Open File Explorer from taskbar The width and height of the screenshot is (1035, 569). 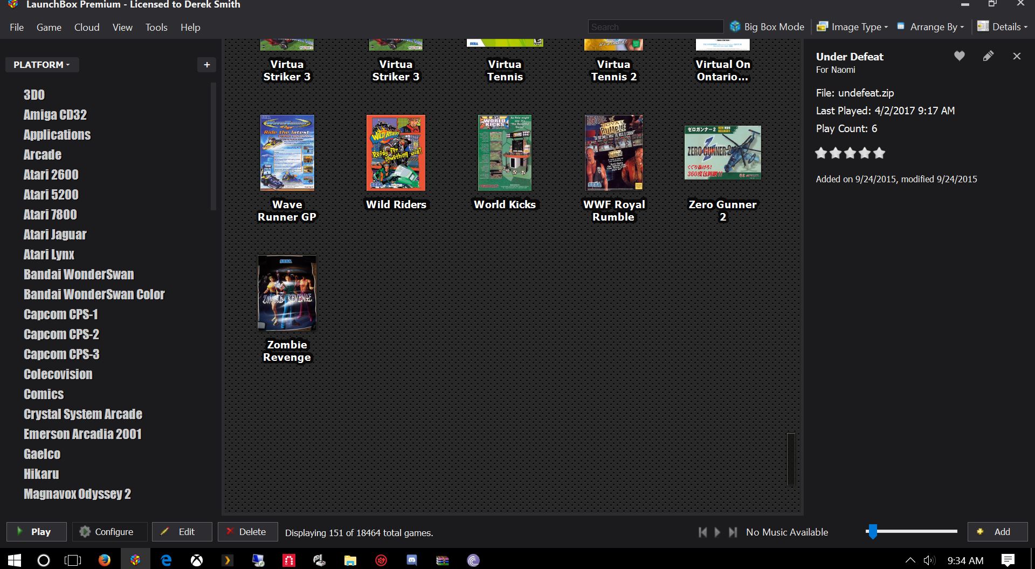click(x=350, y=560)
